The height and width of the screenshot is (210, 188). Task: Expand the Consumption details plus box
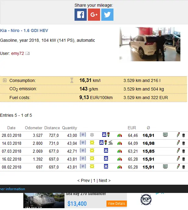(5, 80)
